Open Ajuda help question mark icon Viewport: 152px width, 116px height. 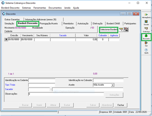(146, 51)
